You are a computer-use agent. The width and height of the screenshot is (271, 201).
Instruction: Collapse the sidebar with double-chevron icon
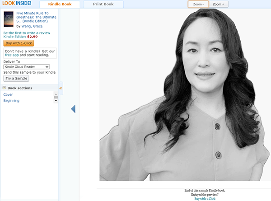coord(61,88)
